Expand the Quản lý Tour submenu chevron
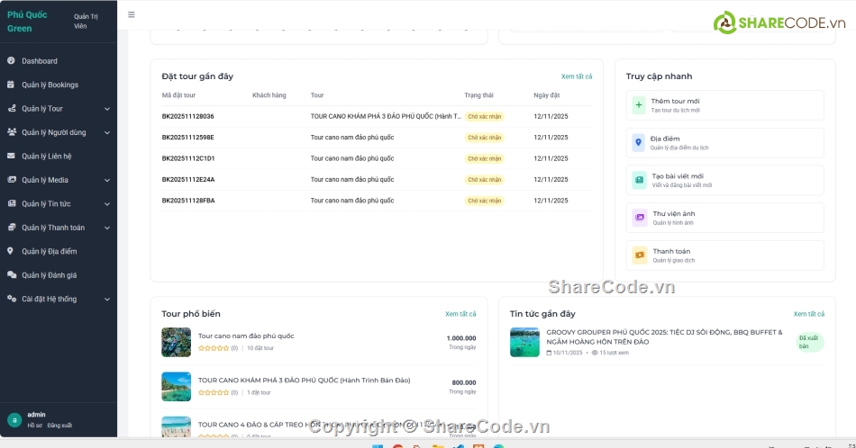This screenshot has height=448, width=856. 107,109
